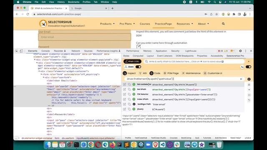Image resolution: width=267 pixels, height=150 pixels.
Task: Open the Code option in SelectorsHub
Action: pos(155,73)
